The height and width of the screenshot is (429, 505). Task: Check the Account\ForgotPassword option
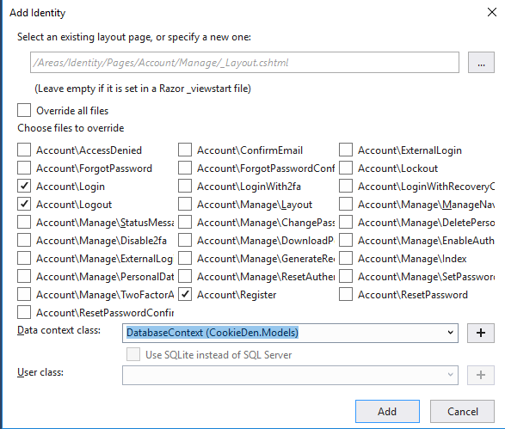[24, 168]
